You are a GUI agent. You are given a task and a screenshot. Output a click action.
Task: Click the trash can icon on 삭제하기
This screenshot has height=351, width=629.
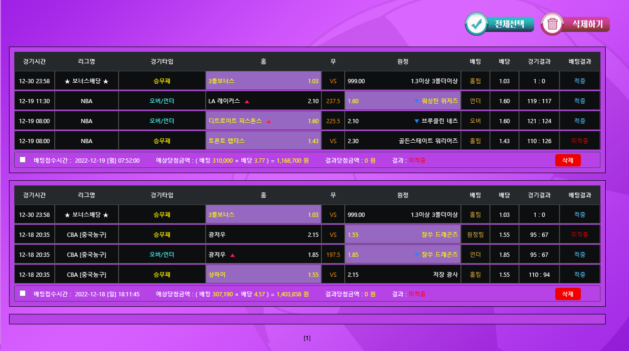point(552,24)
